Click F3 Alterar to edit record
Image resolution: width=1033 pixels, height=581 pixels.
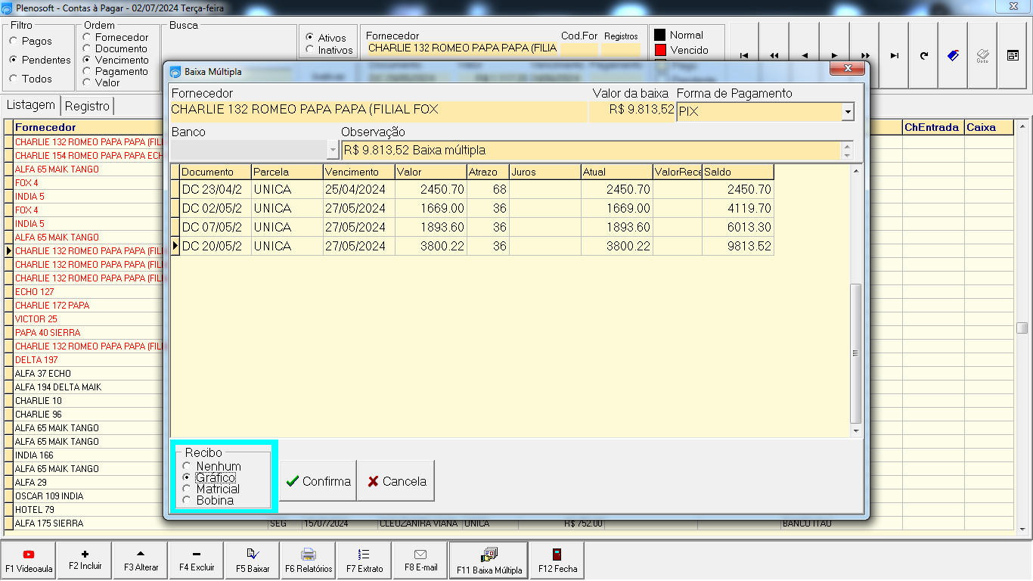pyautogui.click(x=141, y=561)
